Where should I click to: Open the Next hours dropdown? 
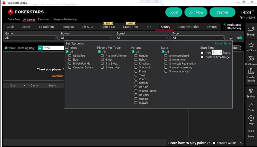tap(217, 53)
